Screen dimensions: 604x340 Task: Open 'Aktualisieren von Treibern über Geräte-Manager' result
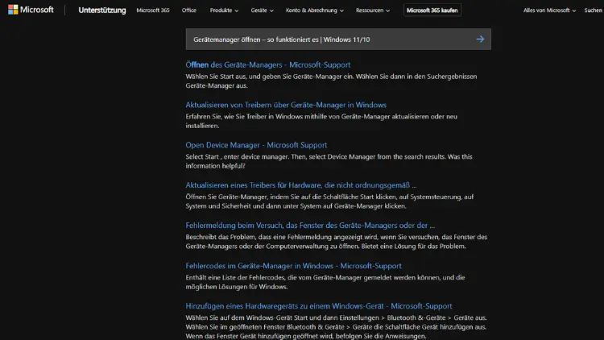(x=286, y=105)
